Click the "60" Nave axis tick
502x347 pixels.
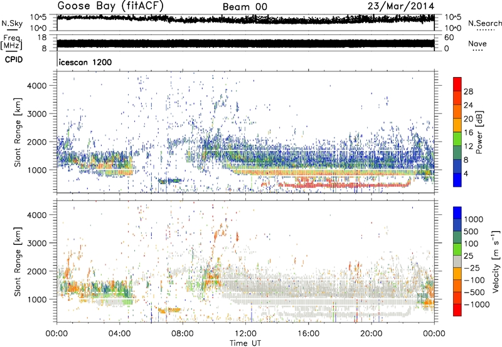coord(449,38)
